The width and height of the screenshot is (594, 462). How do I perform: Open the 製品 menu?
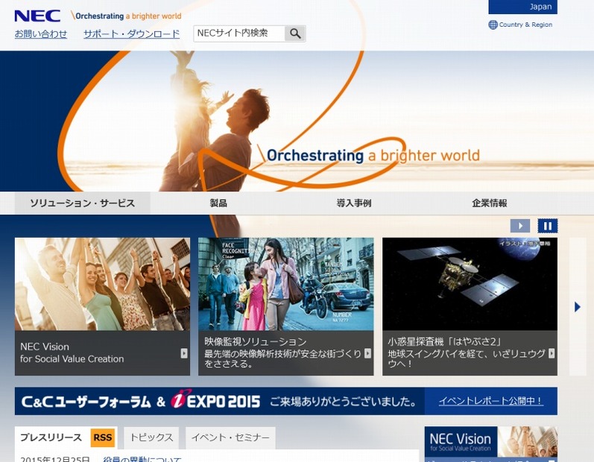pos(218,203)
